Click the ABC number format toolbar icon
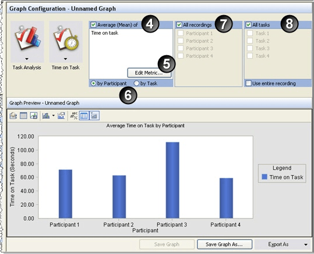This screenshot has height=254, width=314. [74, 116]
